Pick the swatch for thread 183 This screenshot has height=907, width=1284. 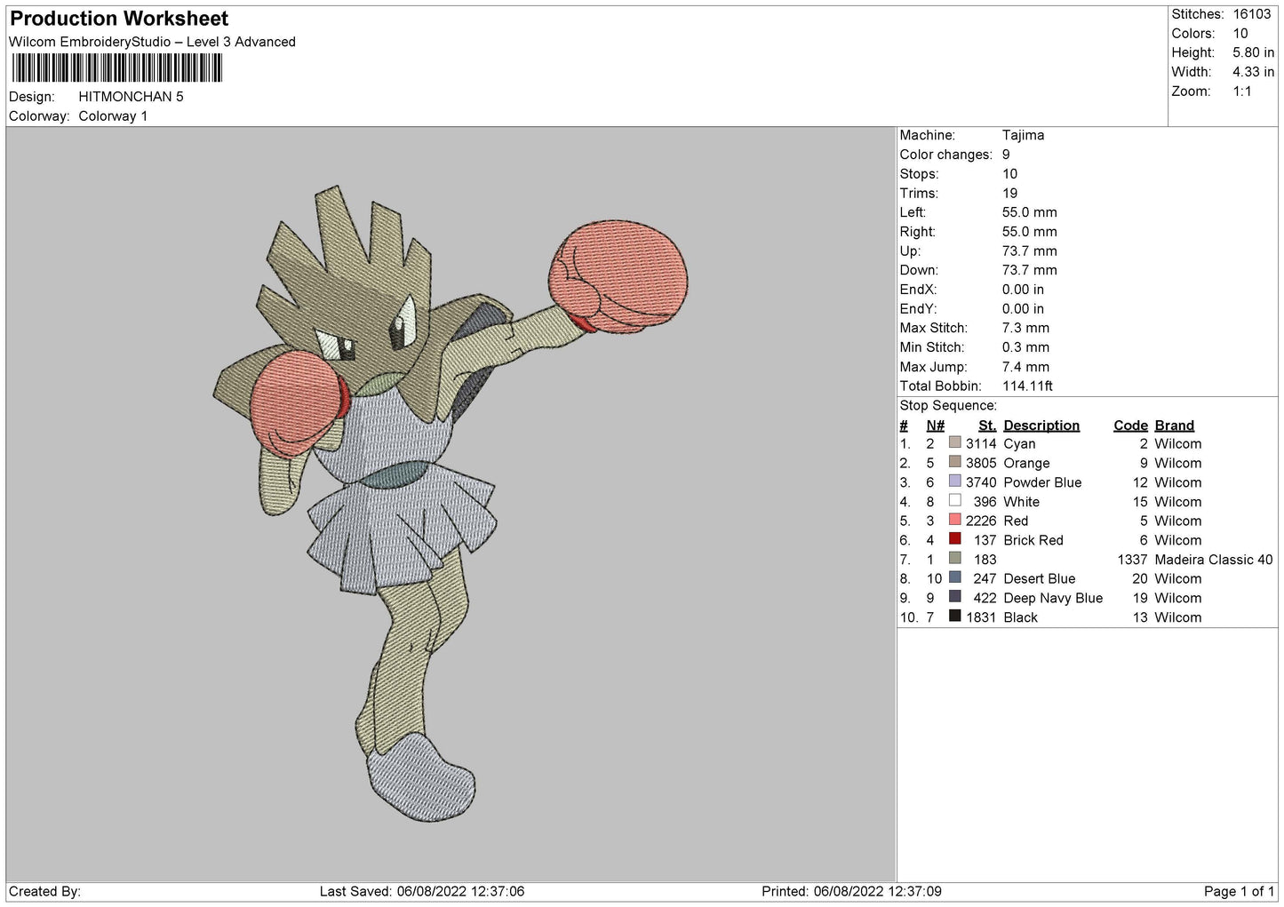954,559
